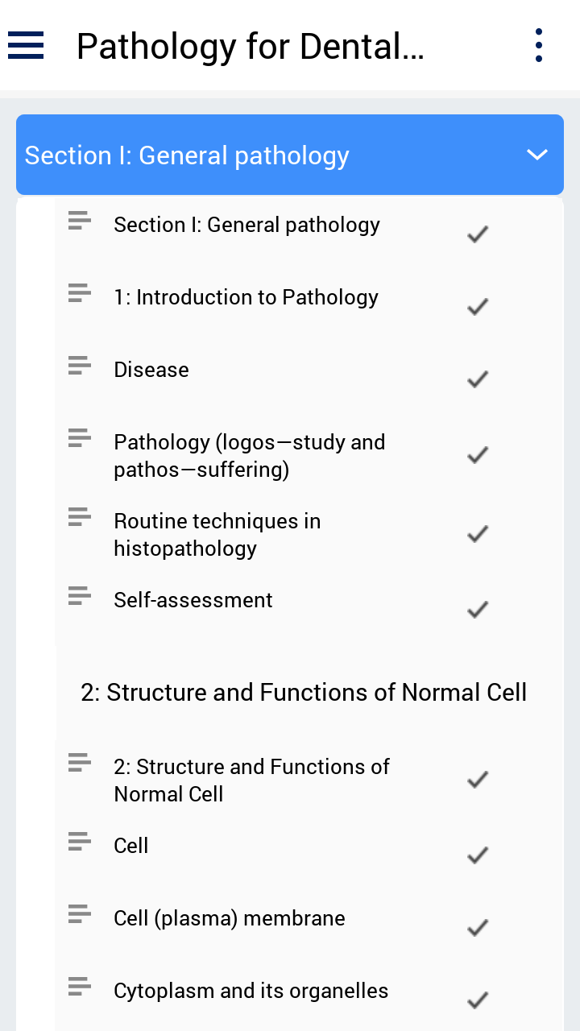Open the three-dot overflow menu
This screenshot has width=580, height=1031.
pos(538,45)
